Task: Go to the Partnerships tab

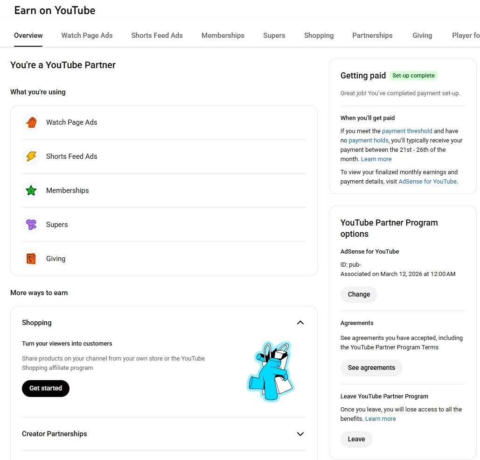Action: [372, 35]
